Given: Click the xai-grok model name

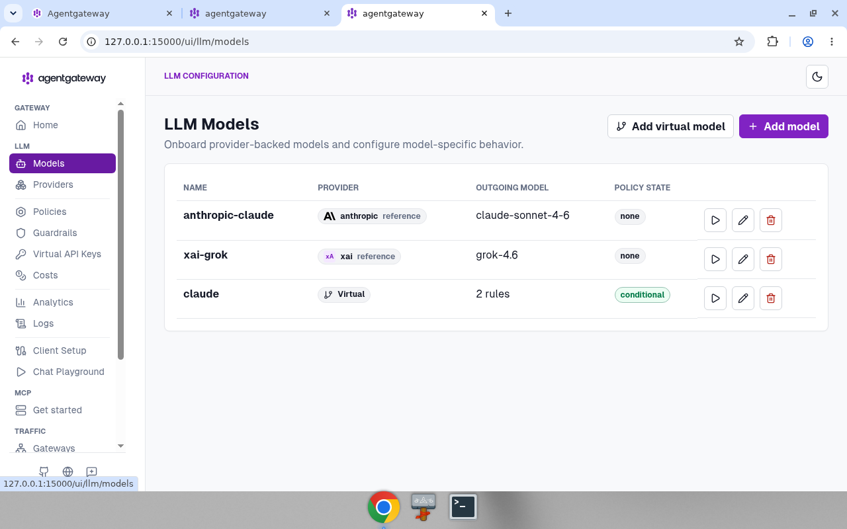Looking at the screenshot, I should click(205, 255).
